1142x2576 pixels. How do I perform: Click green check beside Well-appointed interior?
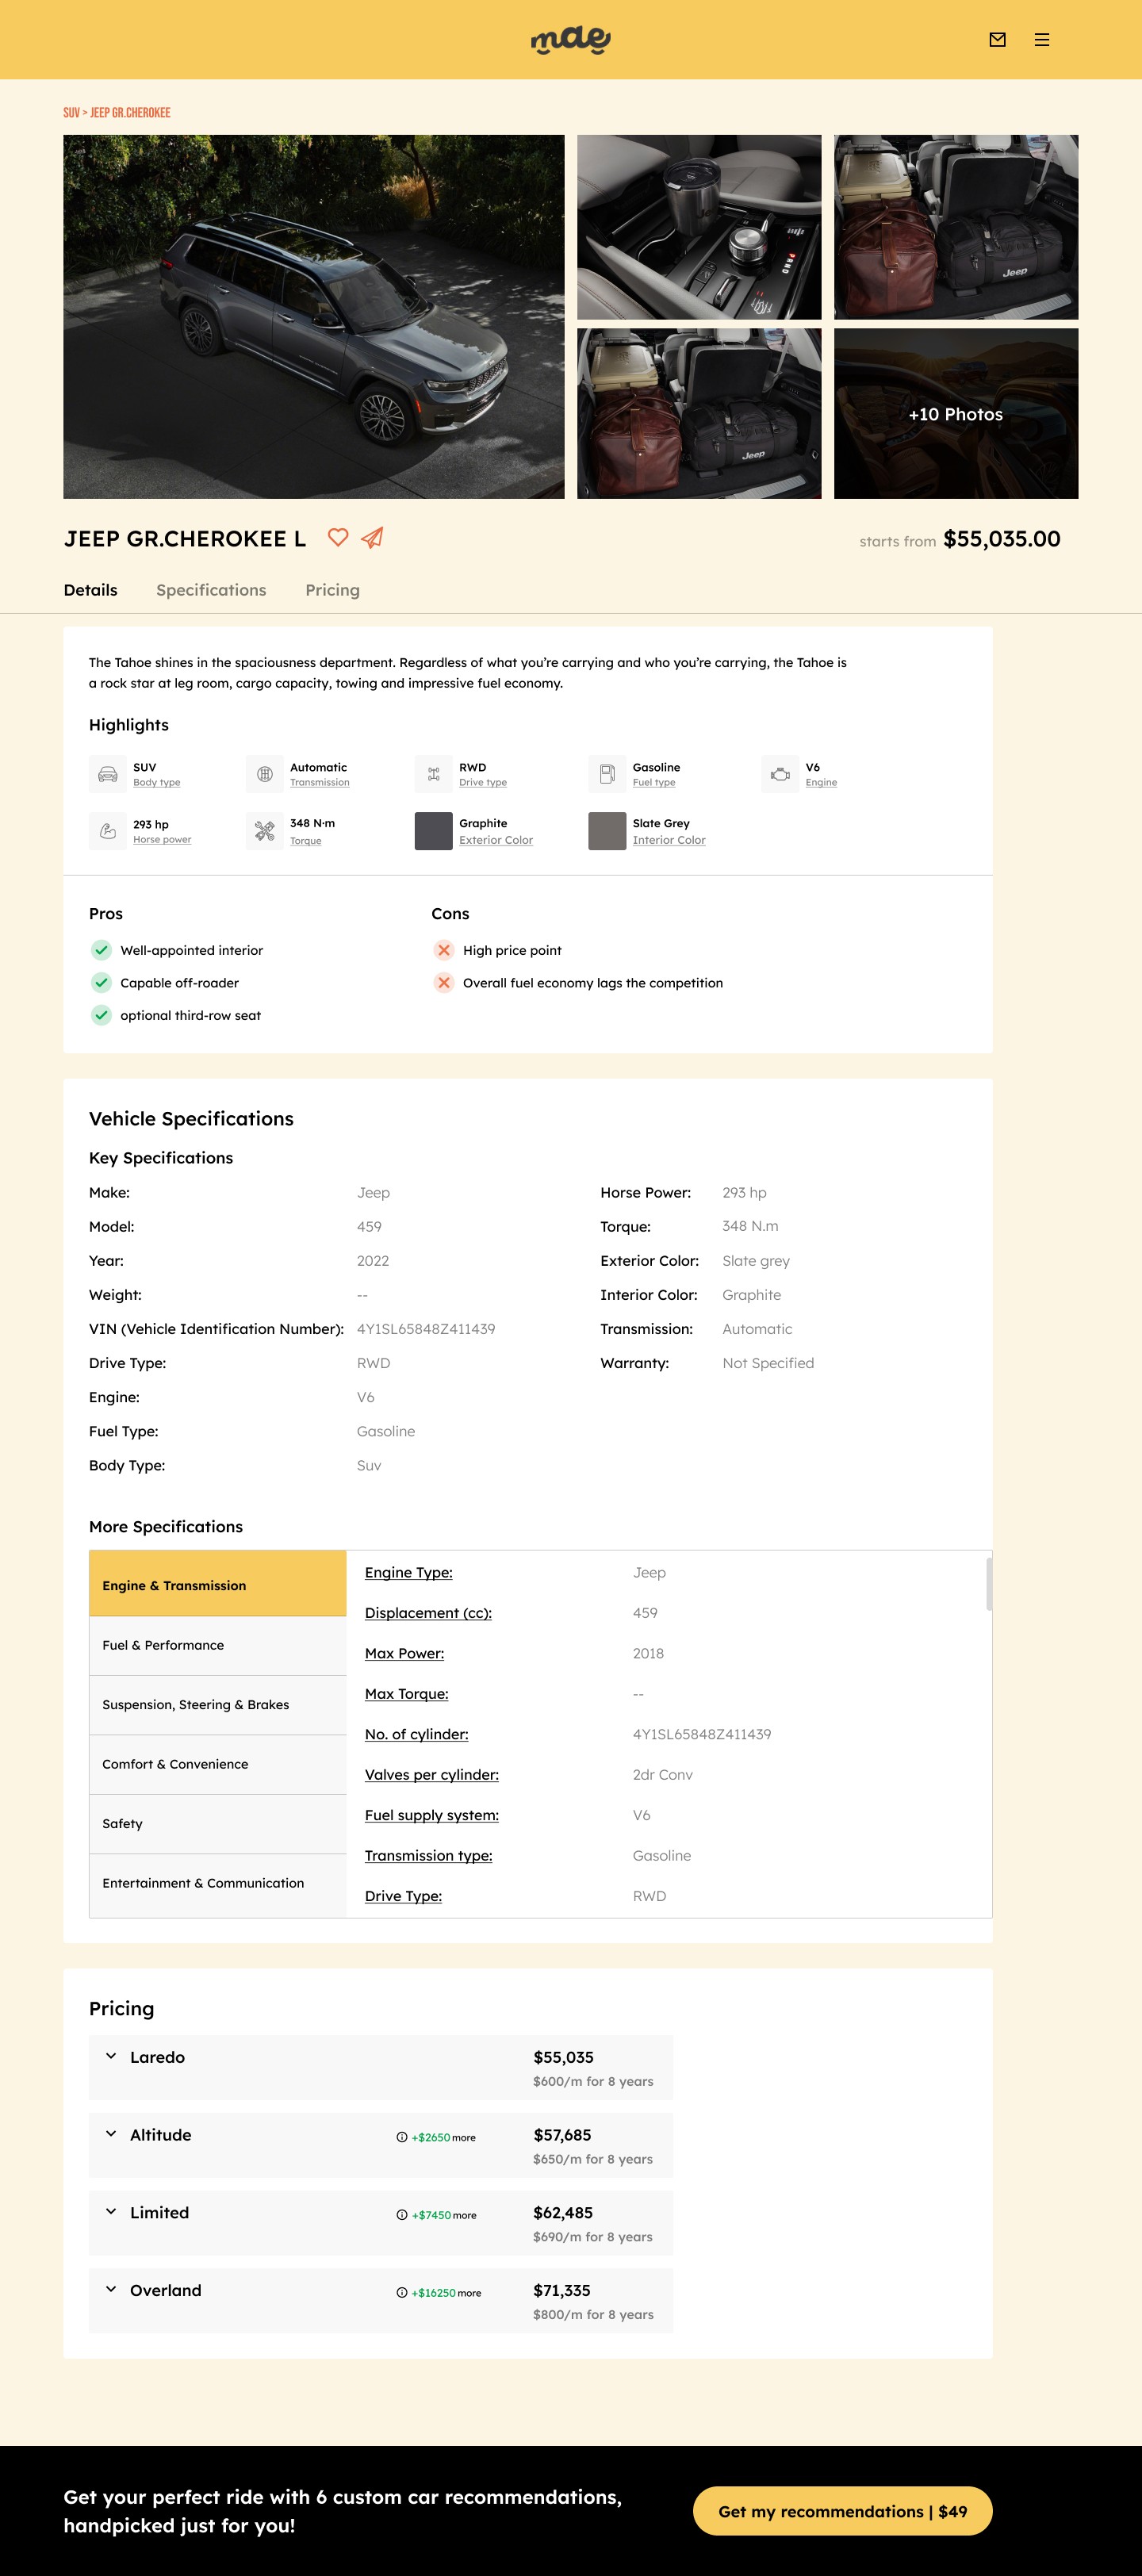pyautogui.click(x=101, y=950)
